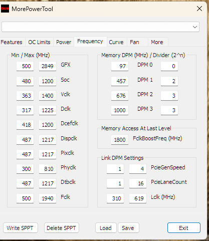Viewport: 209px width, 241px height.
Task: Click the FclkBoostFreq (MHz) label
Action: [x=157, y=138]
